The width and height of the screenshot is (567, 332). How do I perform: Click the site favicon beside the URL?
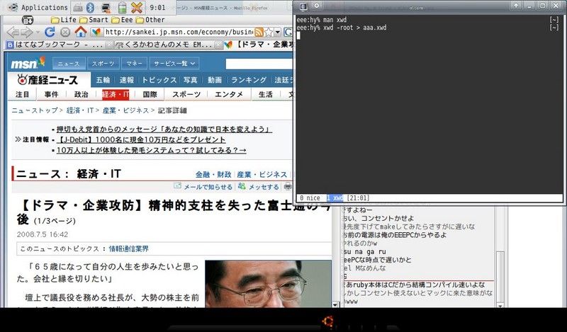click(96, 32)
